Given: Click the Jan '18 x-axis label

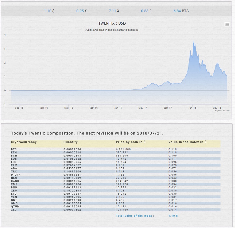Looking at the screenshot, I should tap(192, 108).
